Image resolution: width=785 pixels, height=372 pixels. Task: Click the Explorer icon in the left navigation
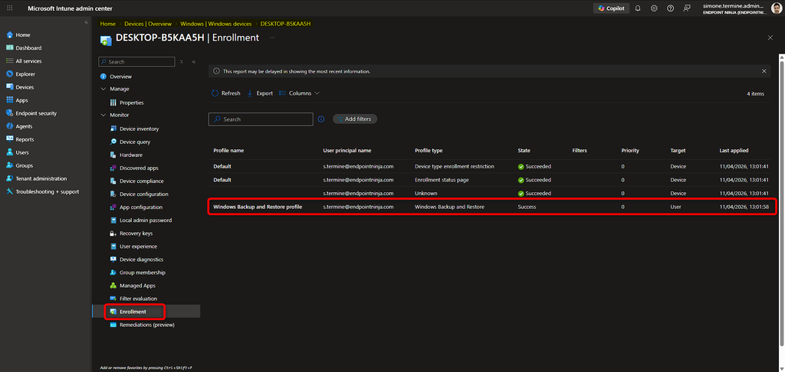(9, 74)
